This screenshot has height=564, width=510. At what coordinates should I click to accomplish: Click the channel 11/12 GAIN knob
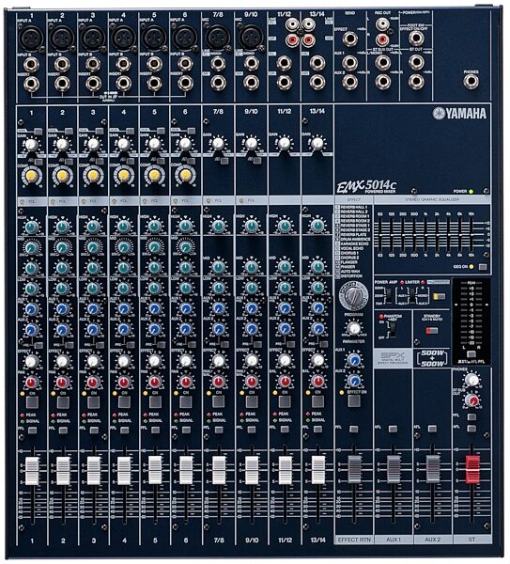coord(285,143)
